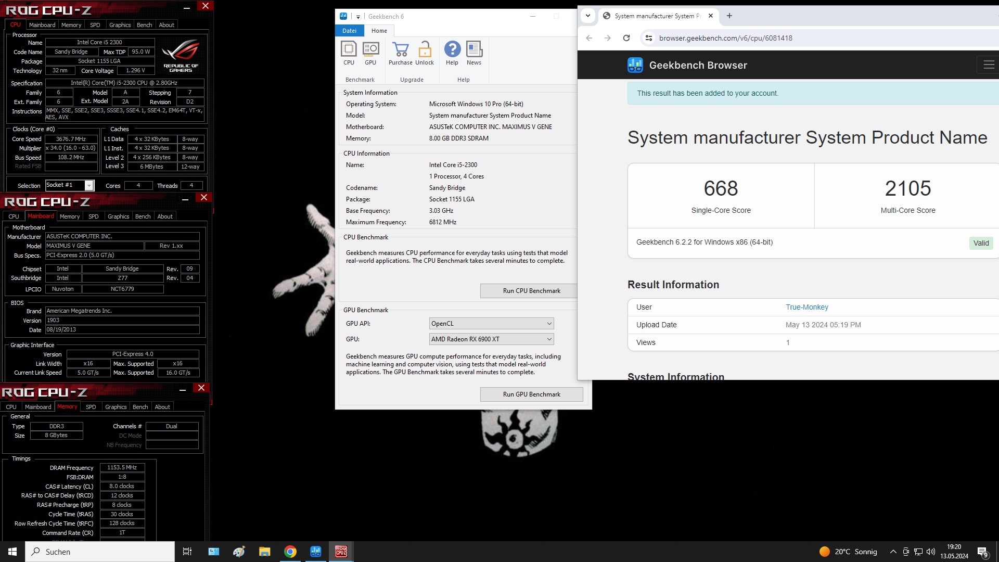Go back in the browser
999x562 pixels.
[x=589, y=38]
